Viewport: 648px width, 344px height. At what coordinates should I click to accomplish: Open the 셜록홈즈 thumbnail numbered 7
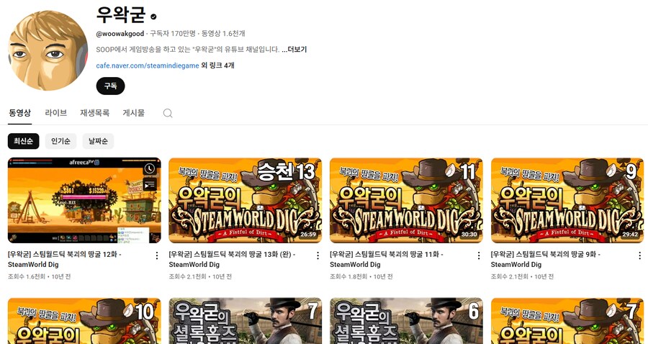tap(245, 321)
